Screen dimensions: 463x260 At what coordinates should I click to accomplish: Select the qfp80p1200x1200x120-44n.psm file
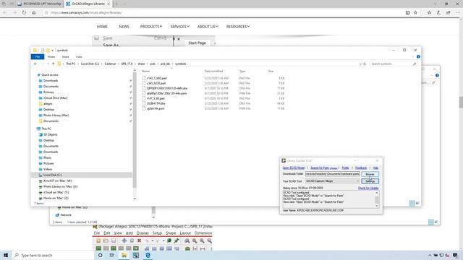(x=166, y=93)
